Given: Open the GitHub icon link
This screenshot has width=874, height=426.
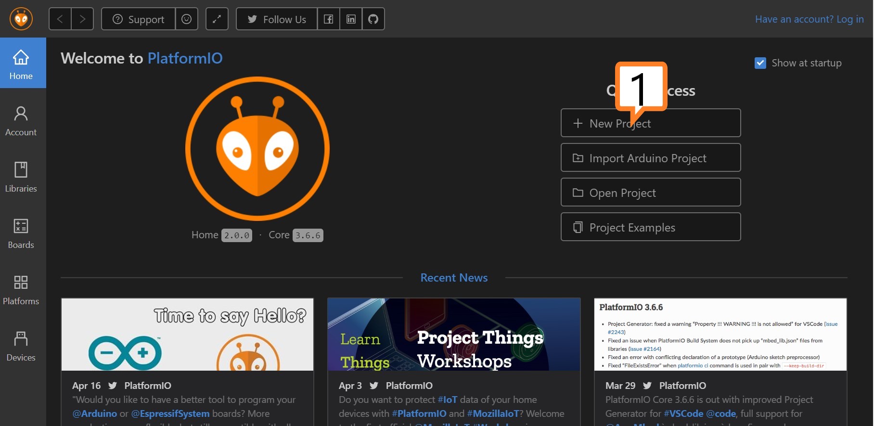Looking at the screenshot, I should click(x=373, y=19).
